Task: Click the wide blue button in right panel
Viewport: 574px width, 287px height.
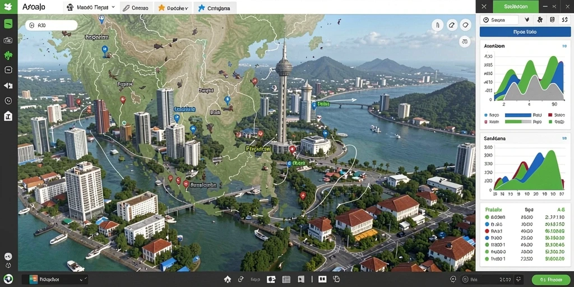Action: click(x=525, y=32)
